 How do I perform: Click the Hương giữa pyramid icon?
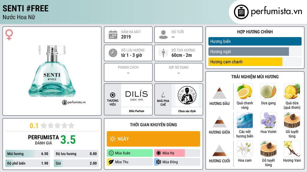pos(219,122)
